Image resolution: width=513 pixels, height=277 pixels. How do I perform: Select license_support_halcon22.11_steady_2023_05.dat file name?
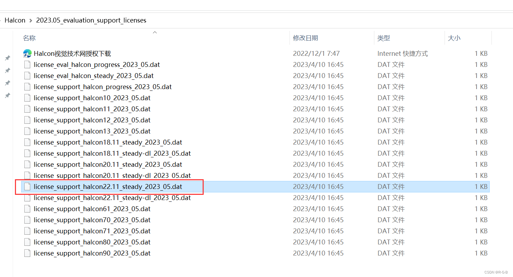108,187
